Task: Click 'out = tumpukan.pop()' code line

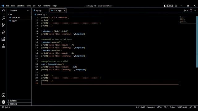Action: coord(53,64)
